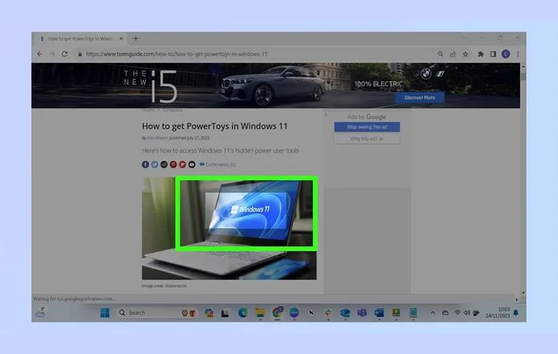Click the browser back arrow
This screenshot has width=558, height=354.
39,54
